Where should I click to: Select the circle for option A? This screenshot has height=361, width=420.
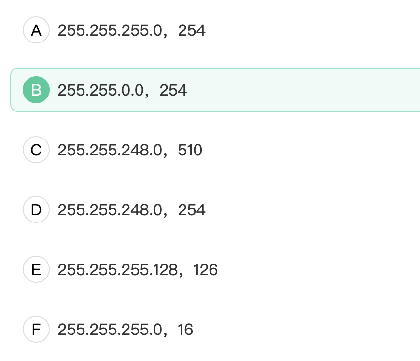[x=36, y=30]
